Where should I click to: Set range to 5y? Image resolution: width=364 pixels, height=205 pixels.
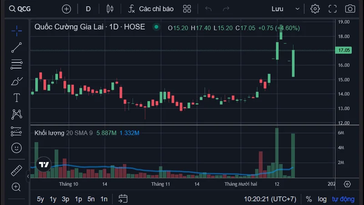[x=40, y=199]
